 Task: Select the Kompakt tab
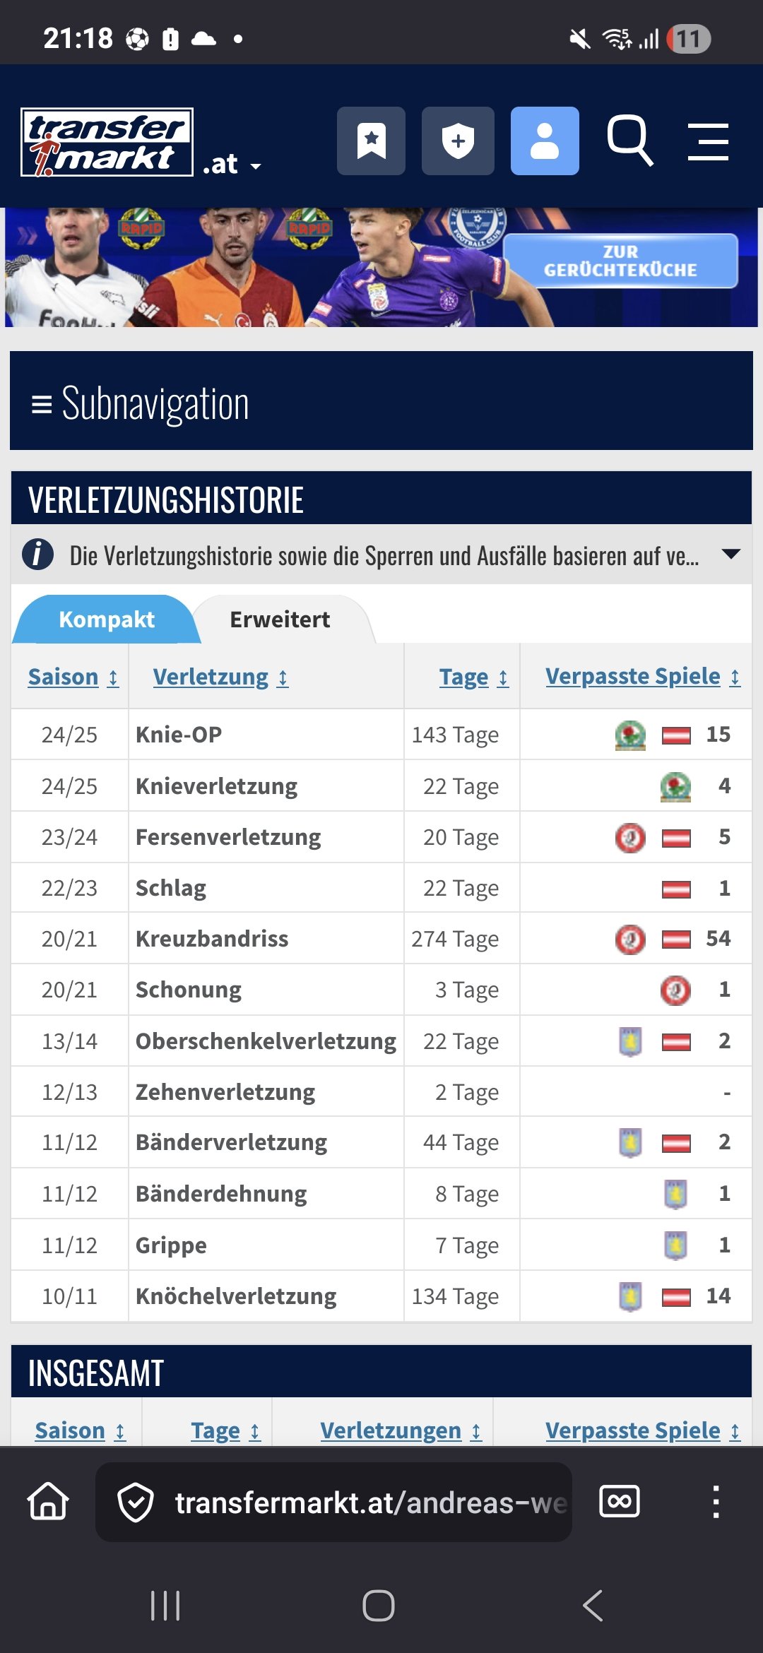tap(106, 620)
